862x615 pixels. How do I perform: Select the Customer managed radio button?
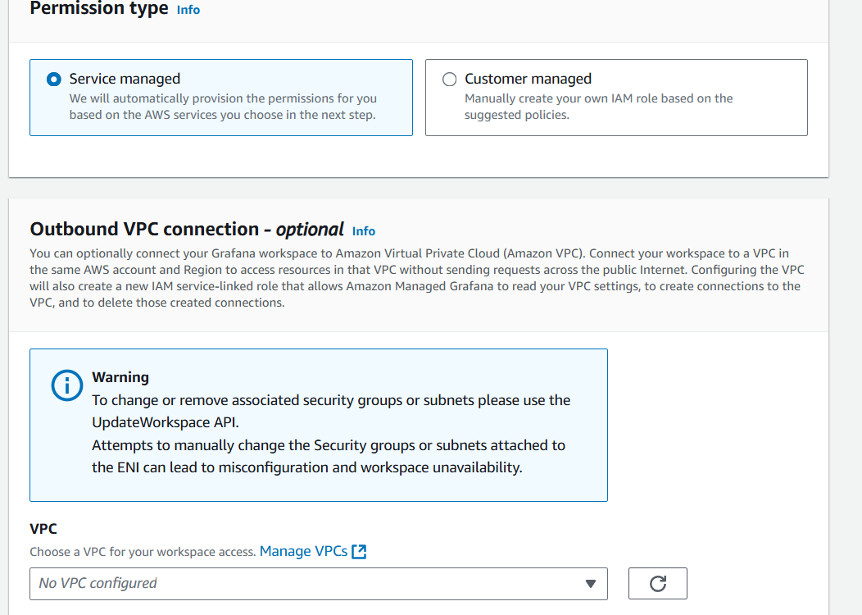(x=449, y=80)
